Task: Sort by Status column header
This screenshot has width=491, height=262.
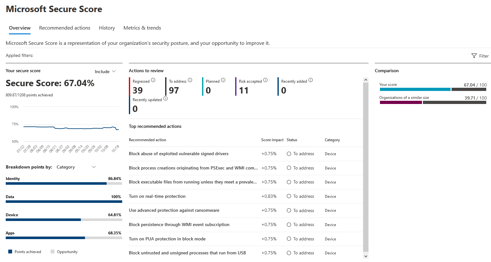Action: click(x=292, y=140)
